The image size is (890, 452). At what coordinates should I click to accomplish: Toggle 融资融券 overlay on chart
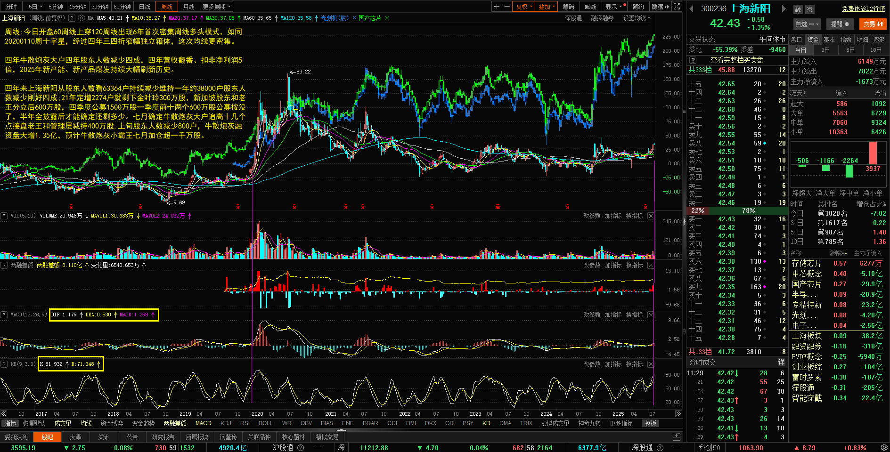(602, 18)
